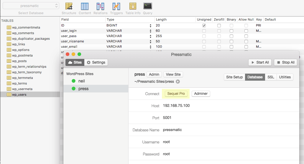Toggle Binary checkbox for user_email field
This screenshot has height=164, width=304.
click(231, 47)
